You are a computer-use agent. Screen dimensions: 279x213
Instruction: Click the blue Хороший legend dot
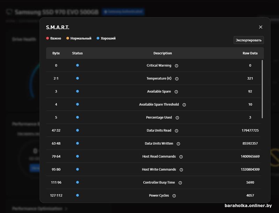point(98,38)
